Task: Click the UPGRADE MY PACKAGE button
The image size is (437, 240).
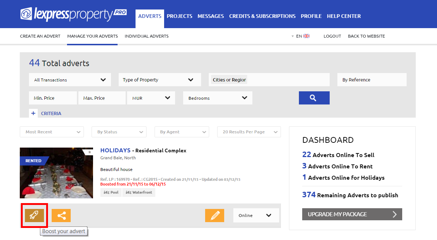Action: click(x=352, y=214)
